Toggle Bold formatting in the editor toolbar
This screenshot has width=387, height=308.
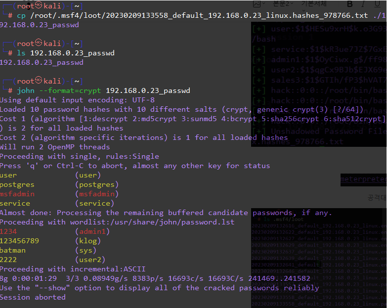click(x=350, y=4)
